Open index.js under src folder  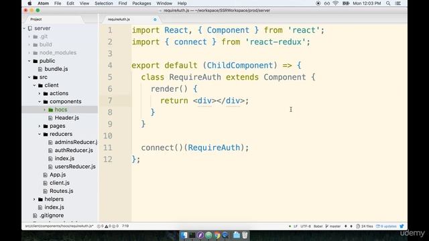(54, 207)
